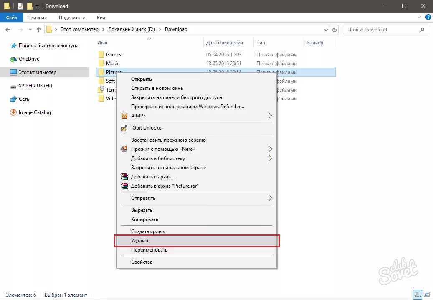Select Этот компьютер in navigation pane

pyautogui.click(x=44, y=72)
